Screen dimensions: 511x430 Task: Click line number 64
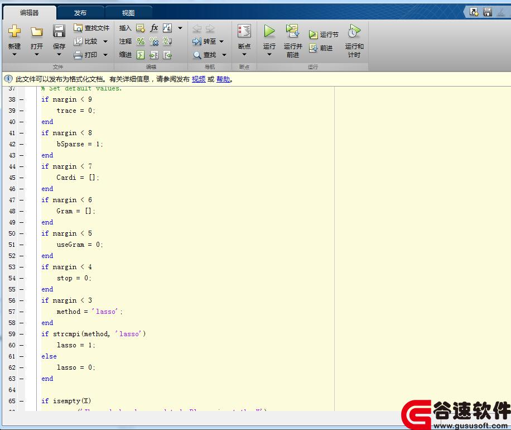pyautogui.click(x=12, y=390)
